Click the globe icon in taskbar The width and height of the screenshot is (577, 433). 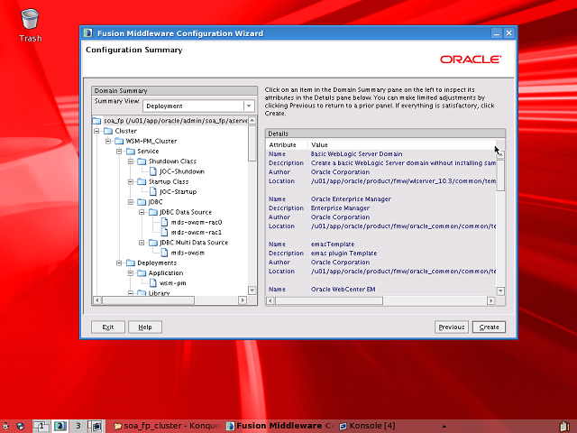point(20,427)
